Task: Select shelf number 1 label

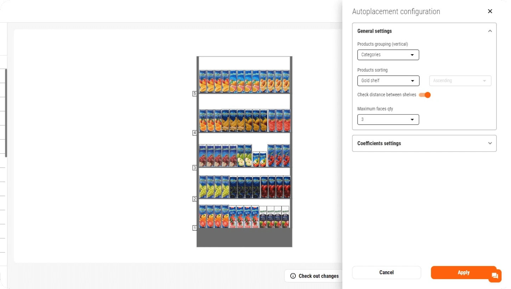Action: pos(194,228)
